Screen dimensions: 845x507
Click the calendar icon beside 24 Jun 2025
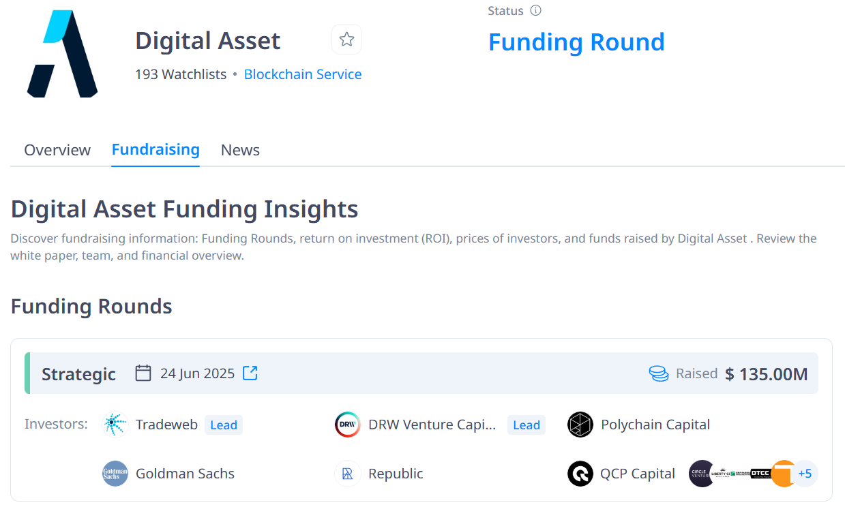pyautogui.click(x=143, y=373)
